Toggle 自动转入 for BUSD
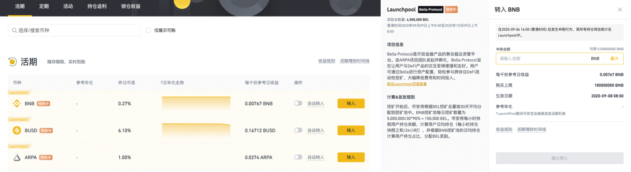 click(x=298, y=130)
